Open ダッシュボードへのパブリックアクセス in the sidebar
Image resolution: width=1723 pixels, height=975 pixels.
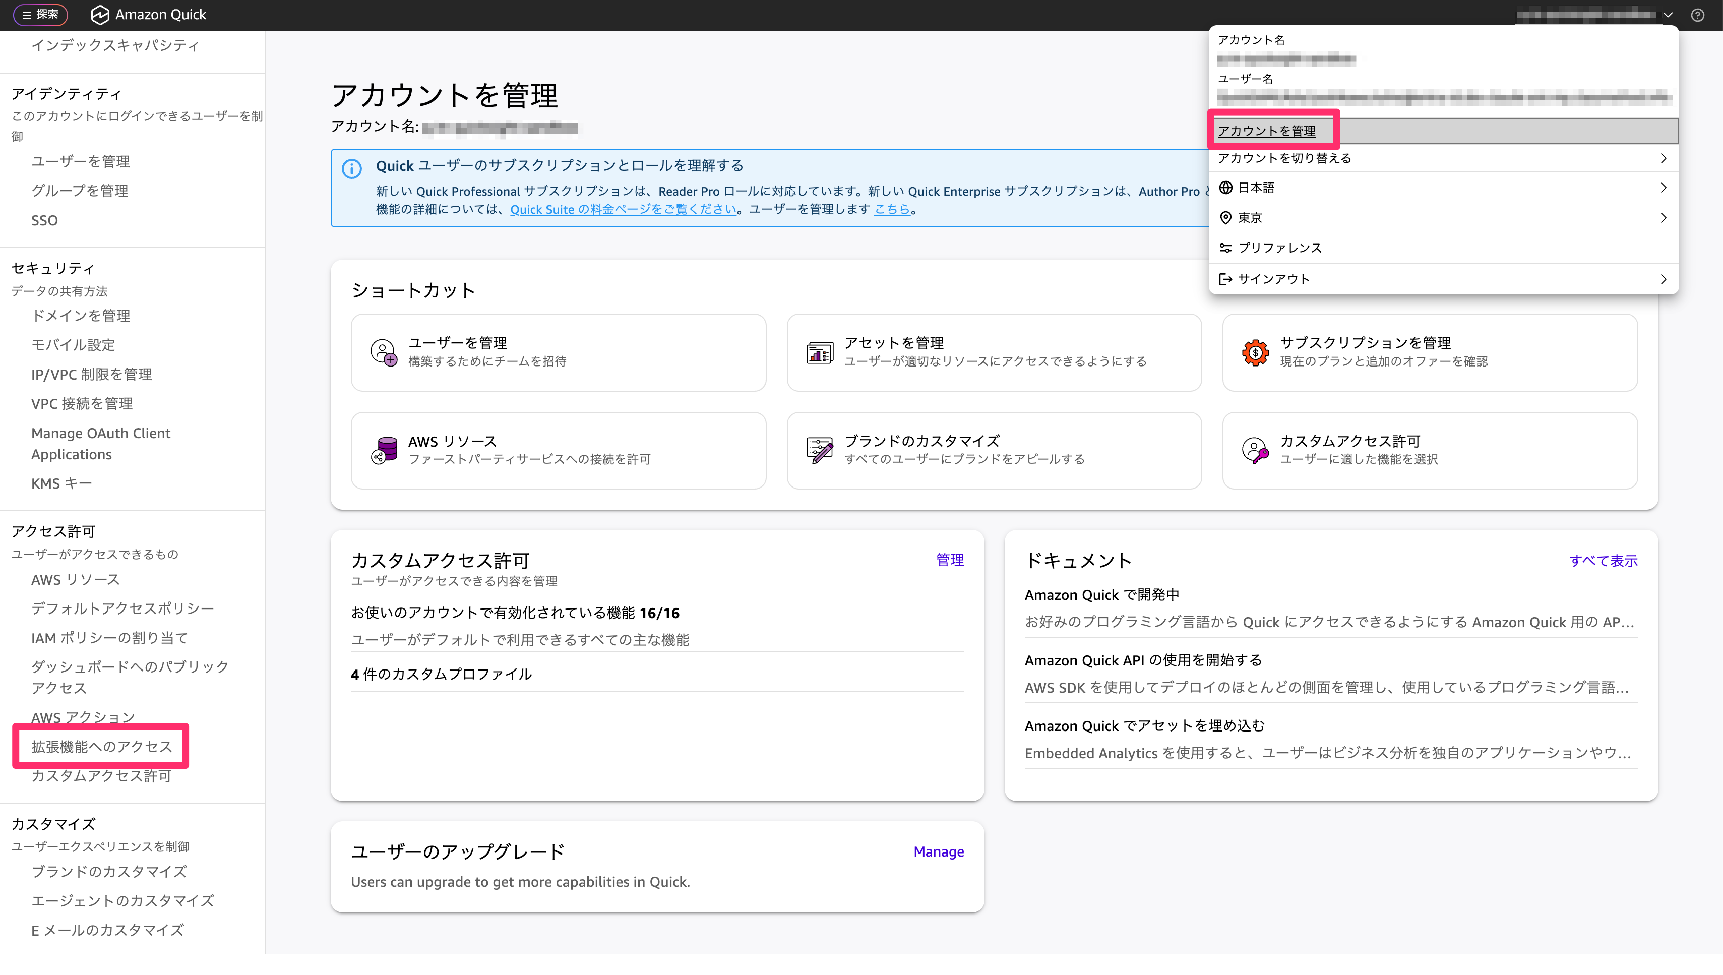click(x=131, y=677)
